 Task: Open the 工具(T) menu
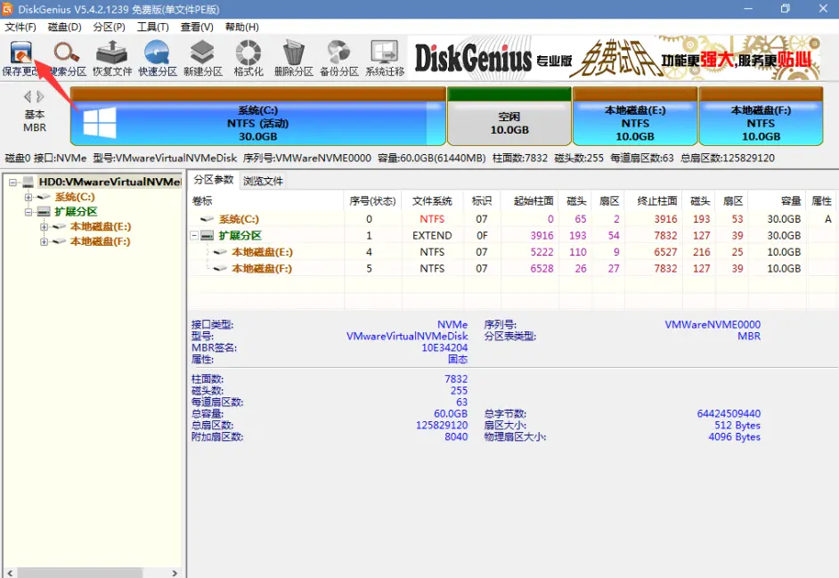[x=153, y=27]
